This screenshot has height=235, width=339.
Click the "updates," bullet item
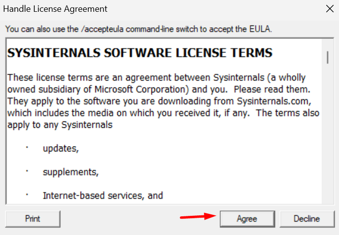point(61,149)
